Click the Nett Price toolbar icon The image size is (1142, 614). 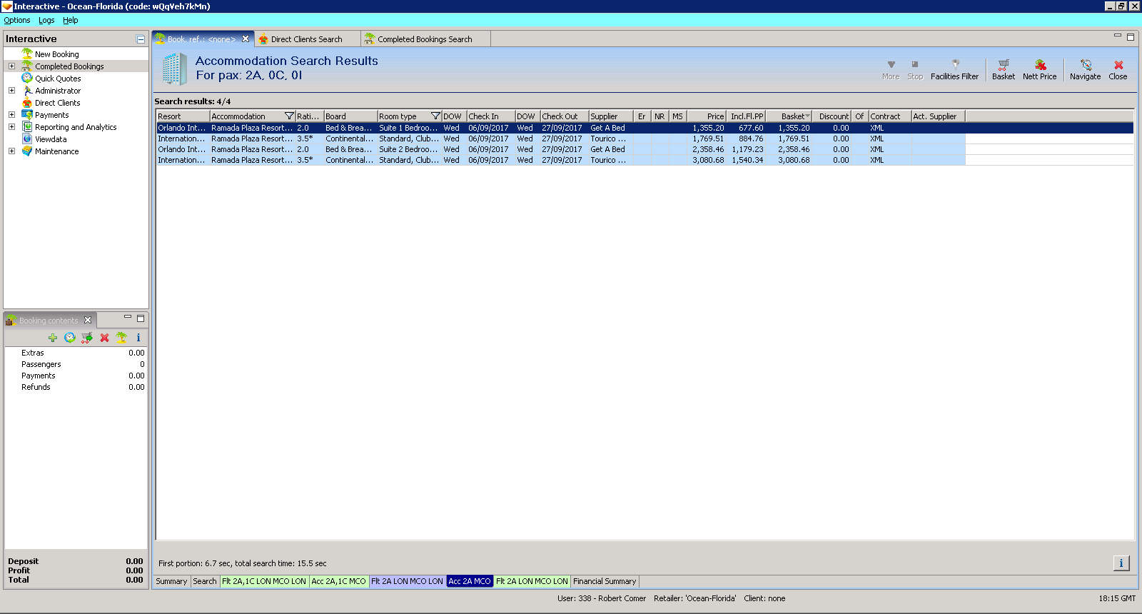(x=1039, y=66)
